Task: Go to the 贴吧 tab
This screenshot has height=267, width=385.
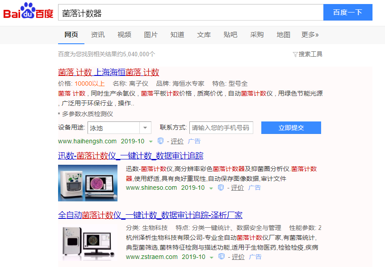Action: tap(230, 35)
